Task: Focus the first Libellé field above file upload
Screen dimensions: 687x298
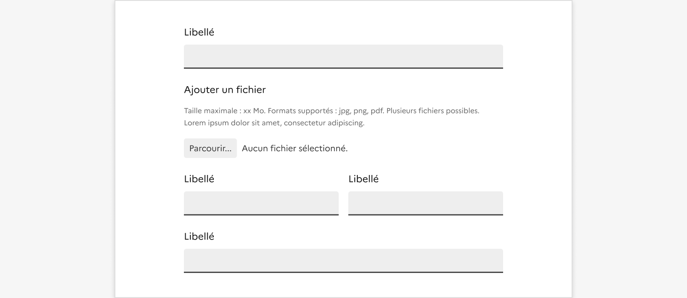Action: coord(343,56)
